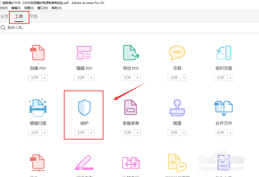The width and height of the screenshot is (259, 177).
Task: Open the 组织页面 tool icon
Action: [x=224, y=53]
